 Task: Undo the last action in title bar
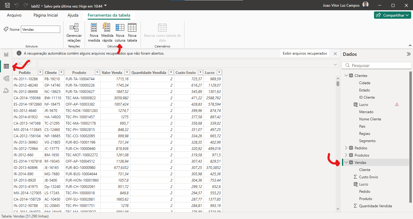pos(16,5)
